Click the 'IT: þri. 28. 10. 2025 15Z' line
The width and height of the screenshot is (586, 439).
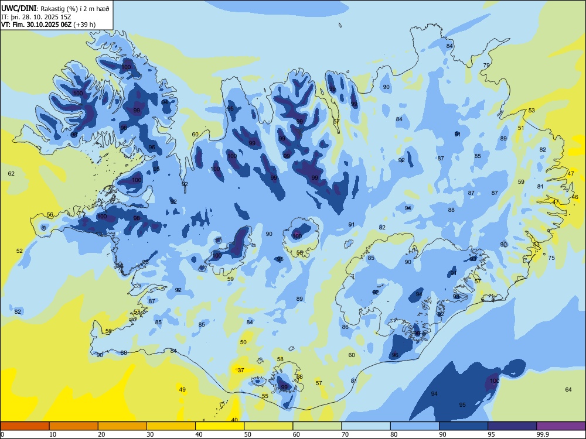[x=36, y=17]
